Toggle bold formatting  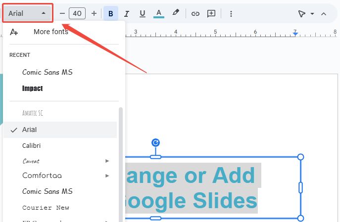point(110,13)
